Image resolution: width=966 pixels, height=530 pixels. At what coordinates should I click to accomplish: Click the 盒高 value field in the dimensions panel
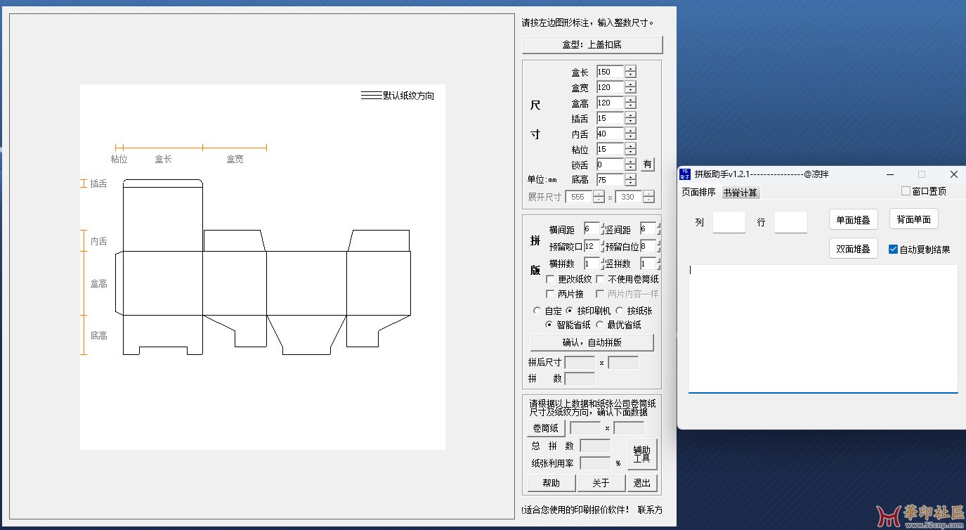[x=610, y=103]
